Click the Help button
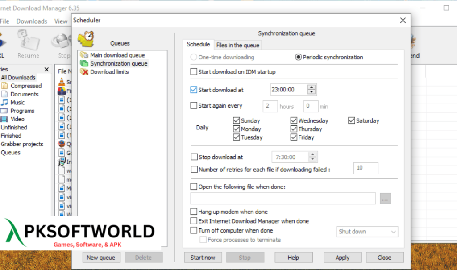Screen dimensions: 457x270 (294, 258)
